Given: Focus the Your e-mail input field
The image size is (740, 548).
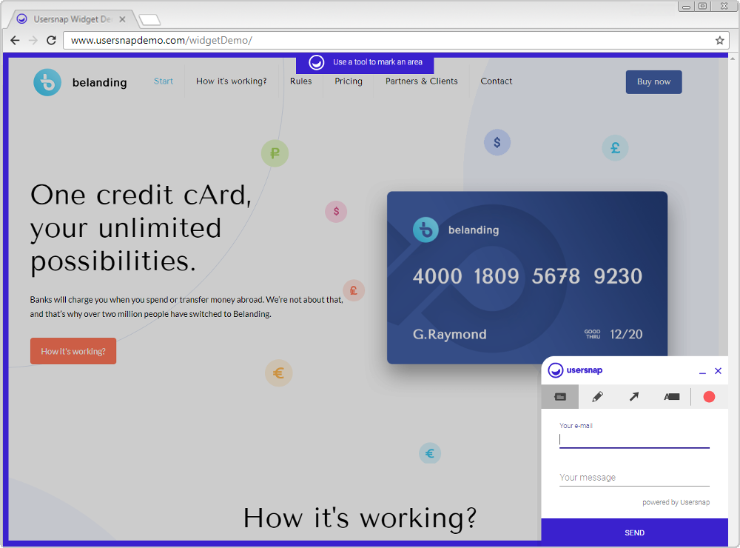Looking at the screenshot, I should tap(634, 440).
